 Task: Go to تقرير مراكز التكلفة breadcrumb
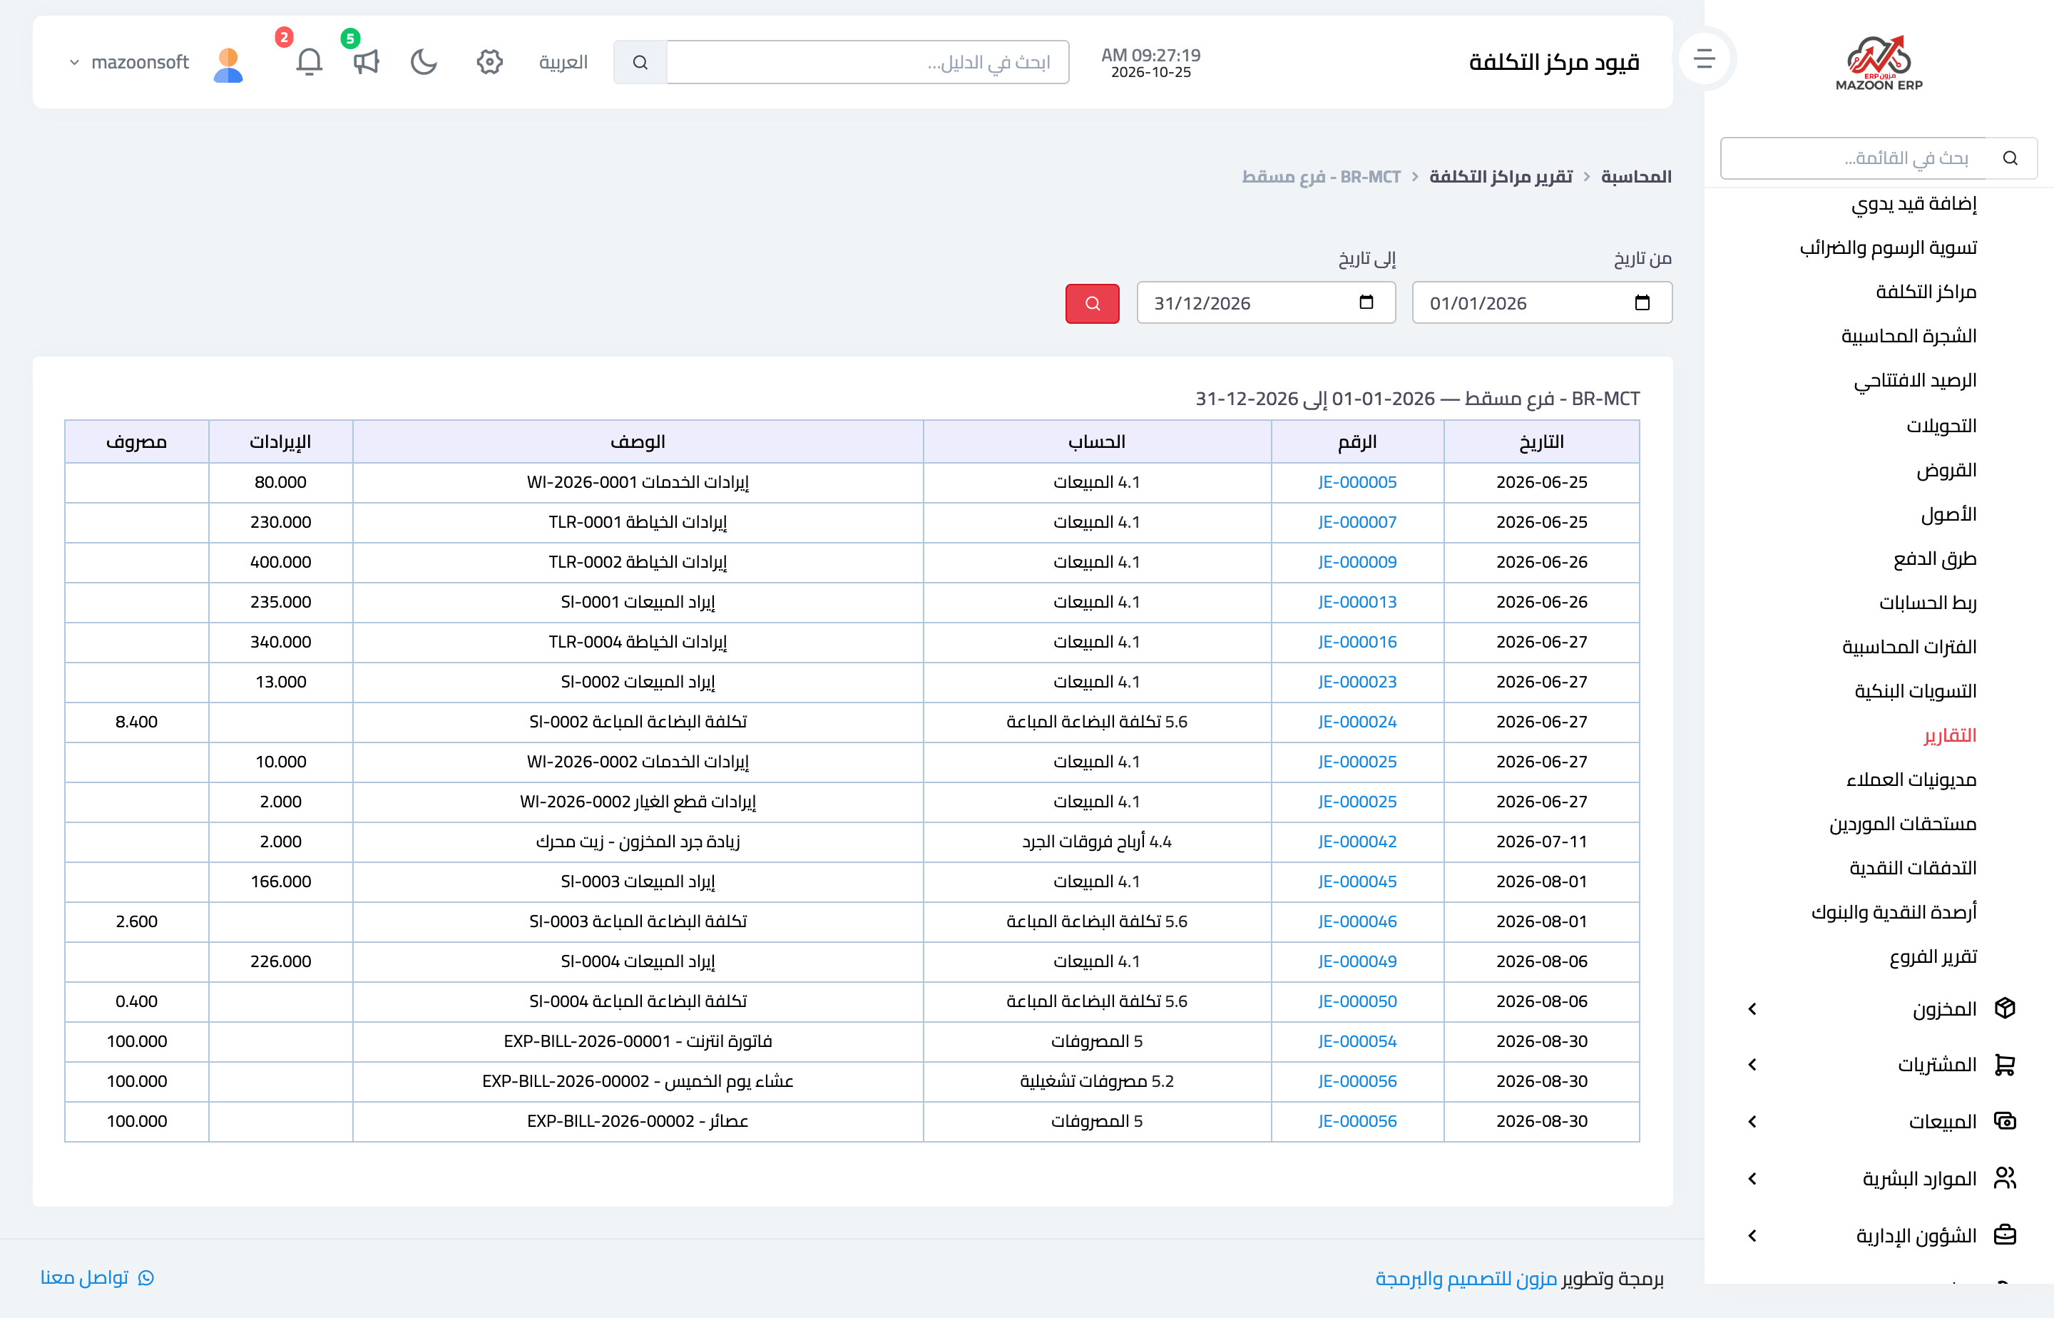pos(1501,176)
